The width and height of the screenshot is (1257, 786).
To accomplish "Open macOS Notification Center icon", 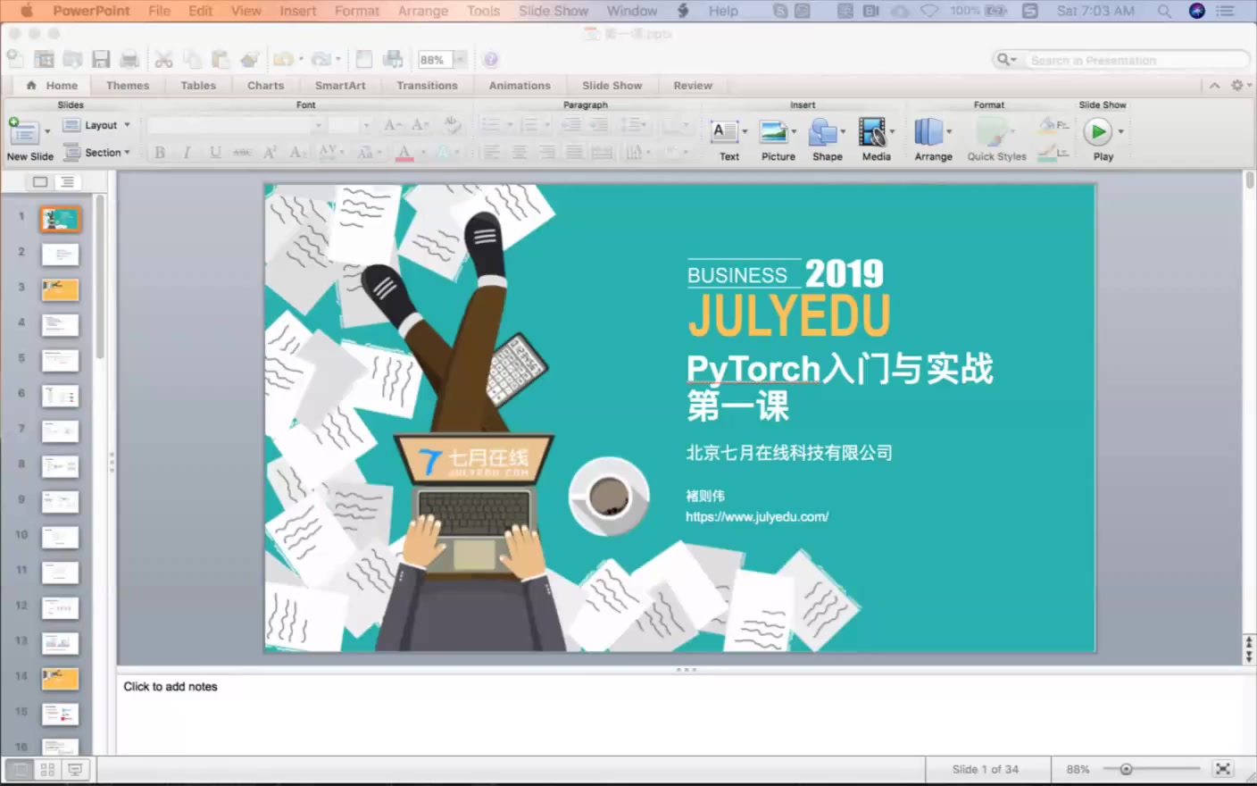I will click(x=1226, y=11).
